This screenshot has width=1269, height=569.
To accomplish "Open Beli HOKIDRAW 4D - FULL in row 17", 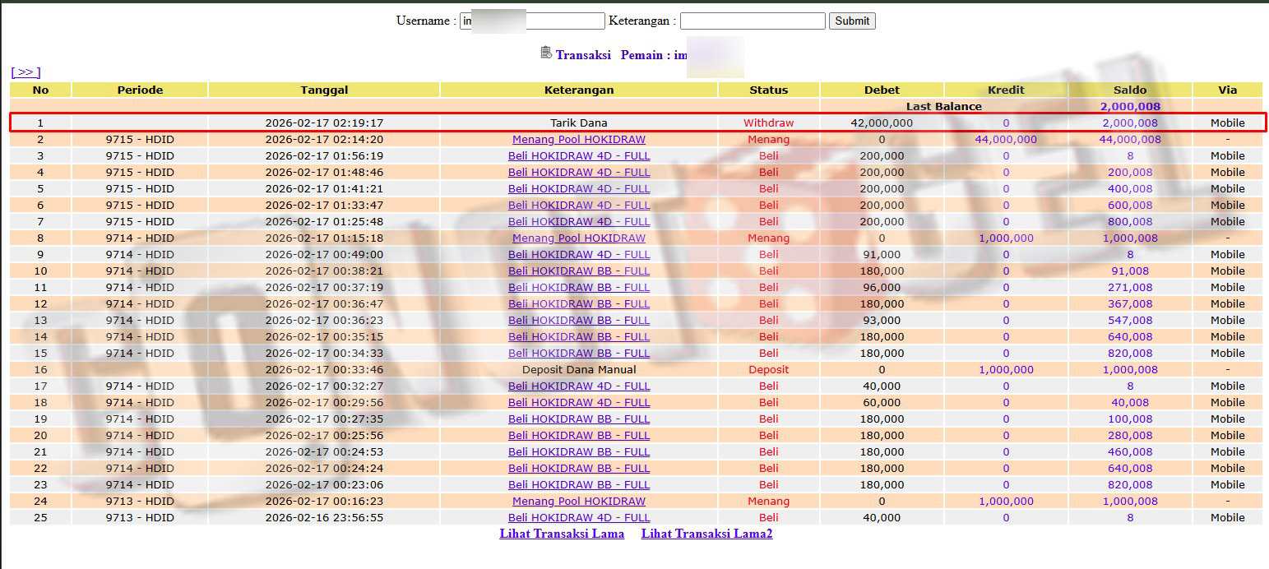I will click(x=578, y=386).
